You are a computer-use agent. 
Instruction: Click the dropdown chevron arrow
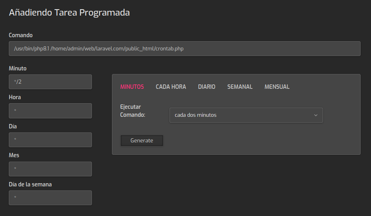(316, 115)
